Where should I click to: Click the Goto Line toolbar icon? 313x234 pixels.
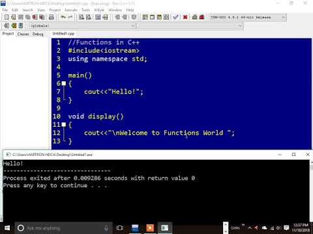click(x=105, y=17)
